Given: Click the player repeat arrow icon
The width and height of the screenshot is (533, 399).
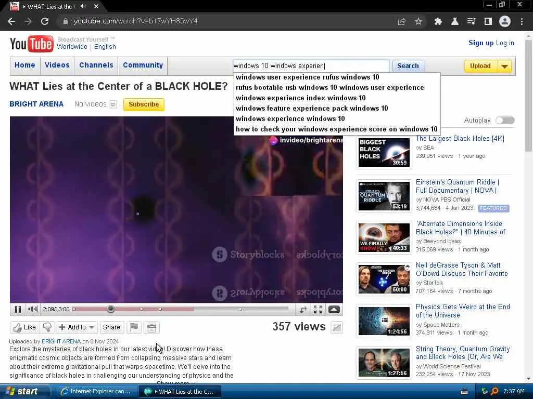Looking at the screenshot, I should (303, 309).
